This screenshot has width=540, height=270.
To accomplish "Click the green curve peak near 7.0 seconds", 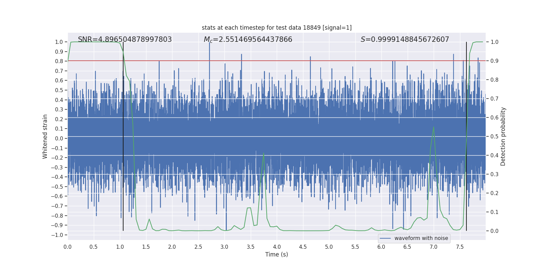I will tap(433, 127).
